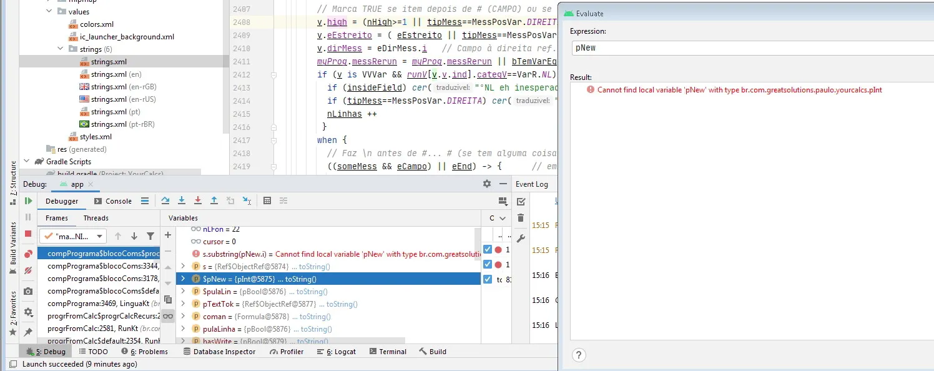Switch to the Debugger tab
This screenshot has height=371, width=934.
point(62,201)
